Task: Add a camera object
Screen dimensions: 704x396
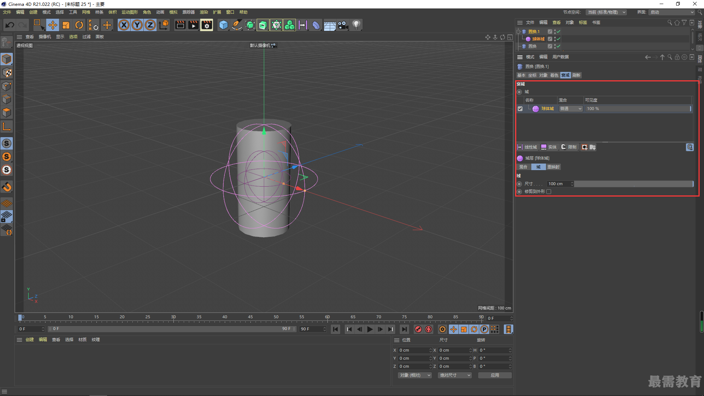Action: 343,25
